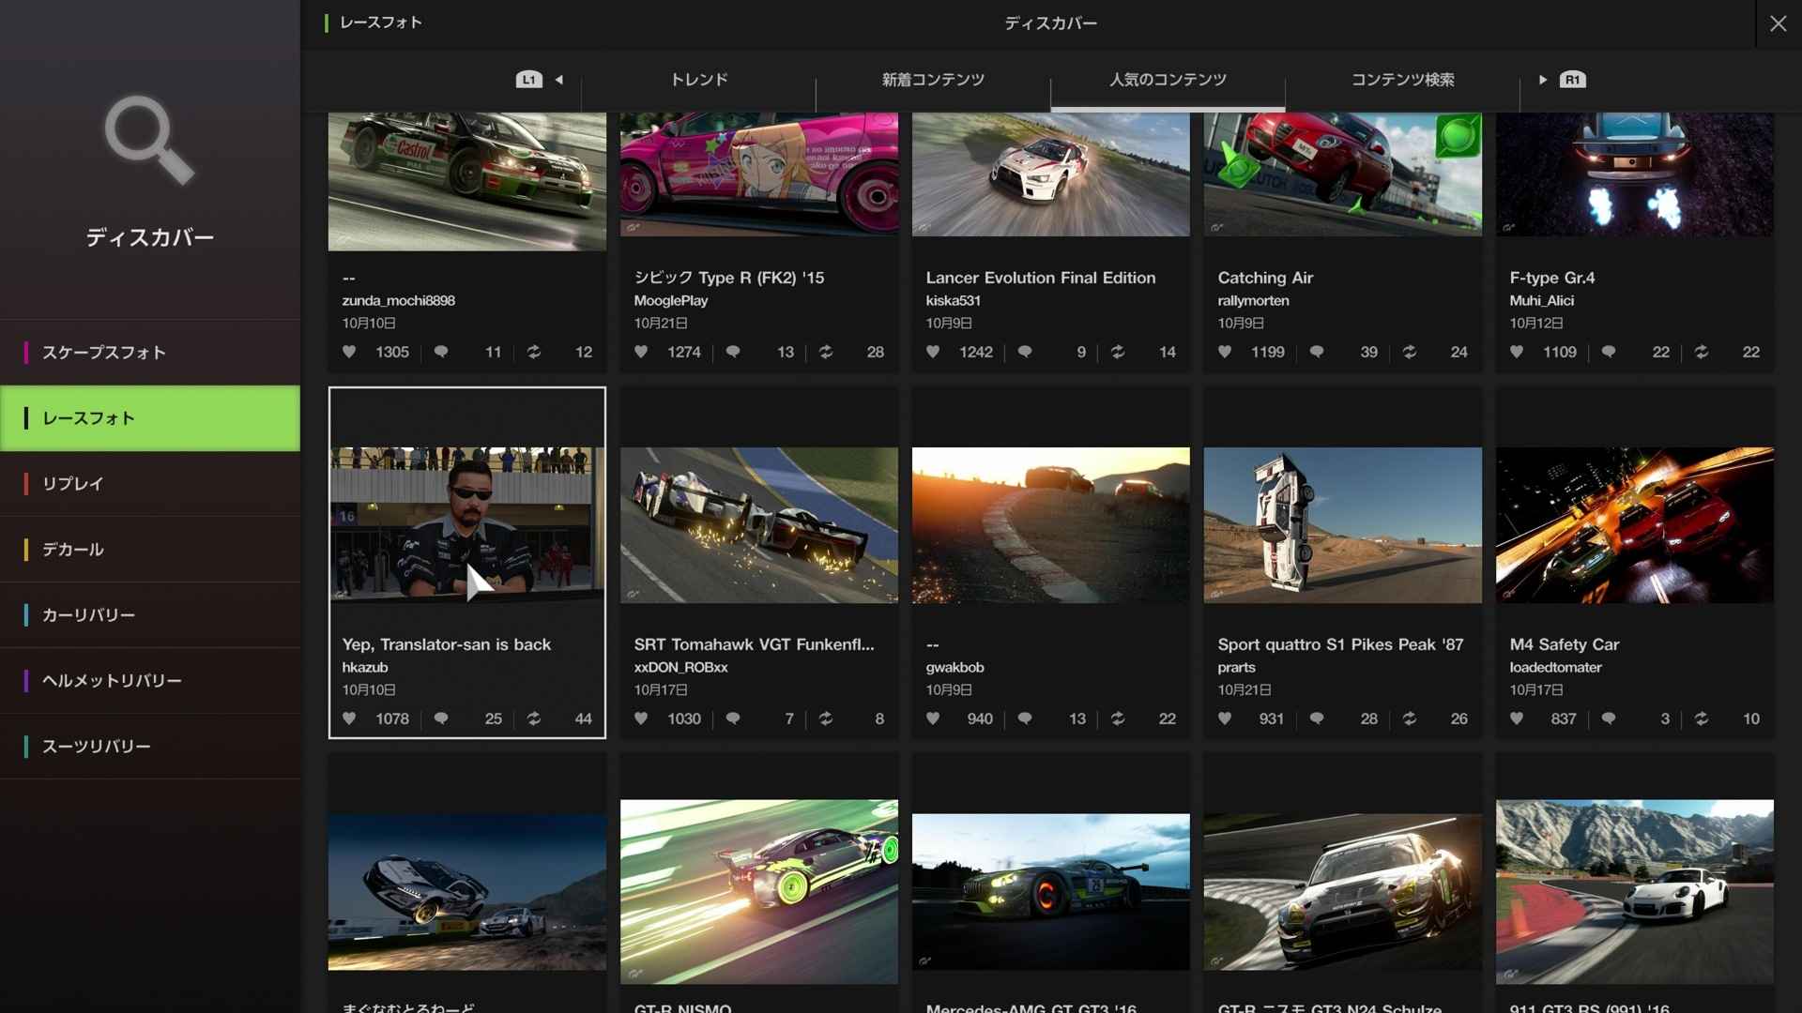
Task: Open ヘルメットリバリー in the sidebar
Action: (150, 681)
